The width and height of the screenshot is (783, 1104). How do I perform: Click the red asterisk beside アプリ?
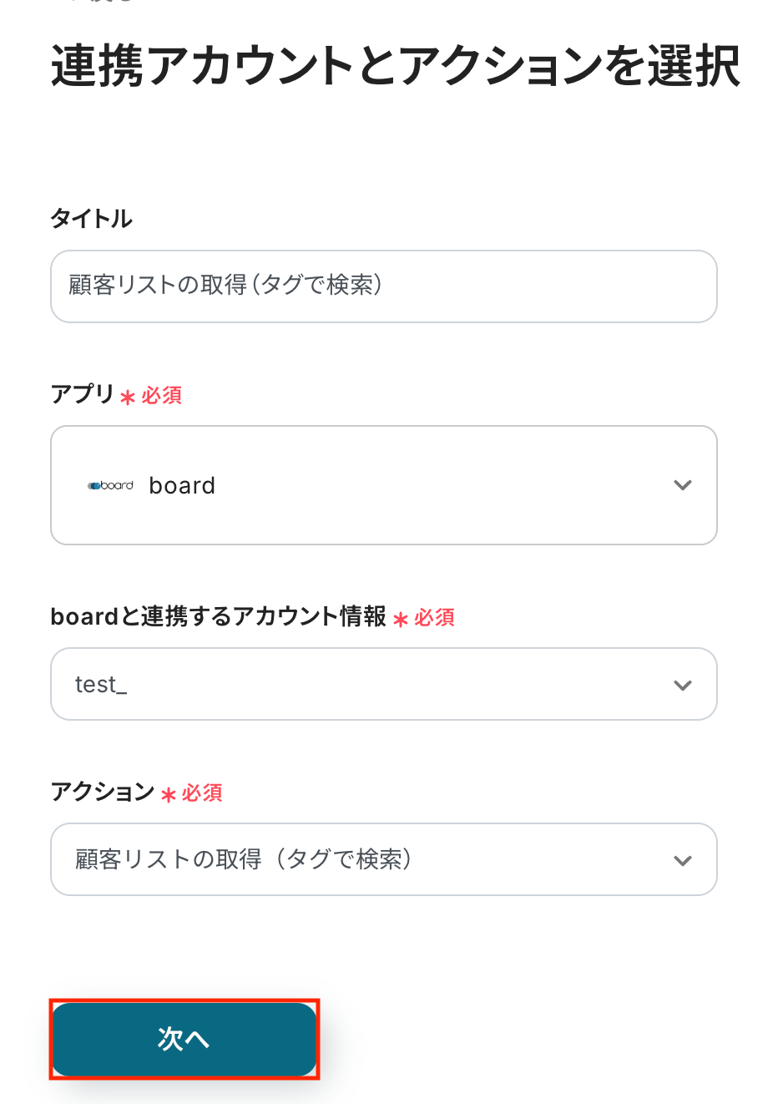coord(128,398)
